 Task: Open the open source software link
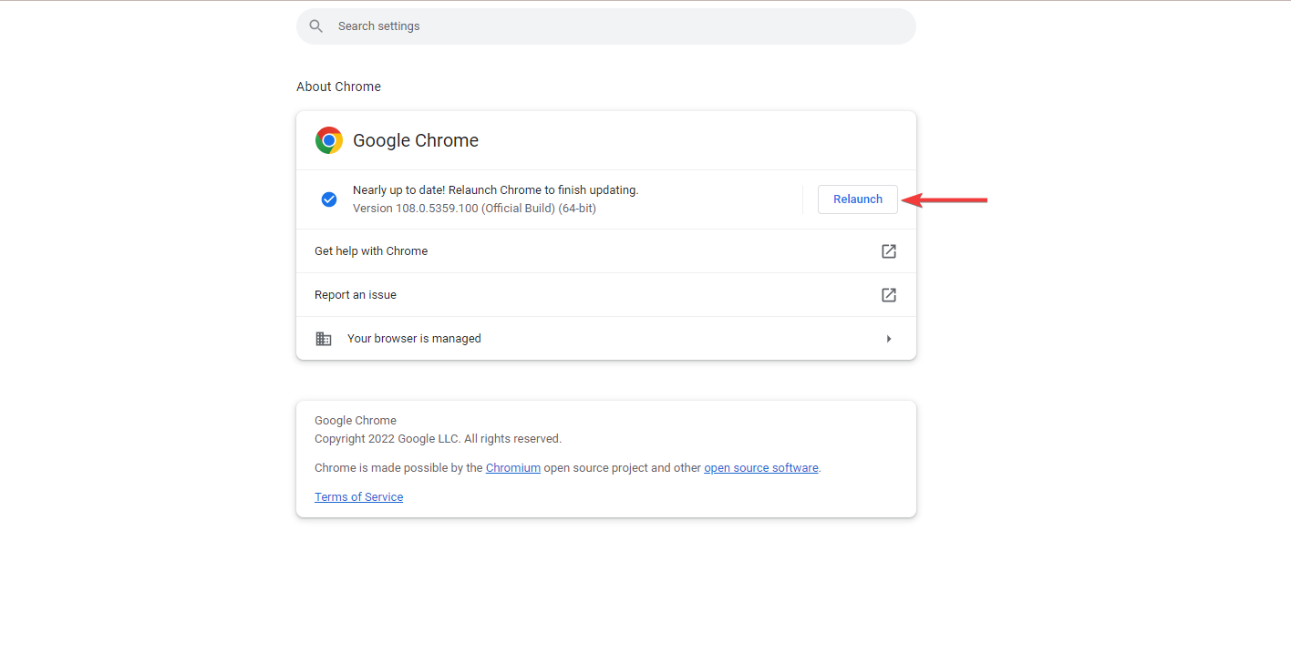click(761, 468)
